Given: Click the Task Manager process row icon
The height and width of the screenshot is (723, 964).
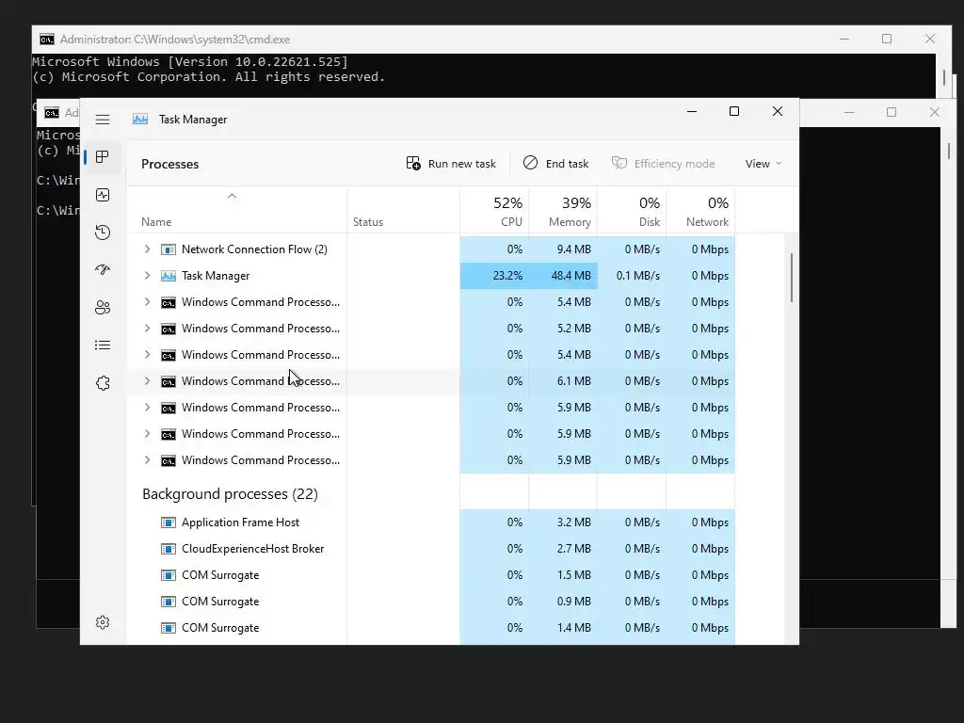Looking at the screenshot, I should pos(168,276).
